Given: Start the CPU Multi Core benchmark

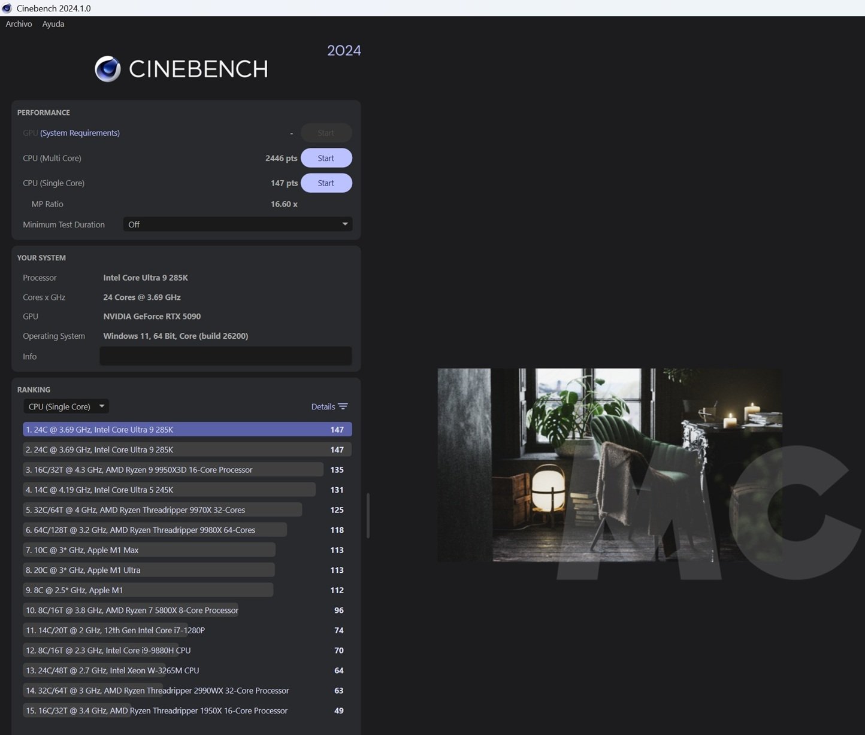Looking at the screenshot, I should coord(326,158).
